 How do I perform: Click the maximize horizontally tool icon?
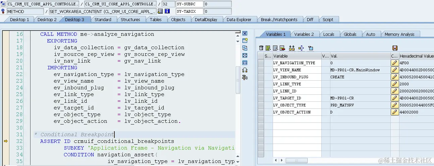[x=245, y=63]
